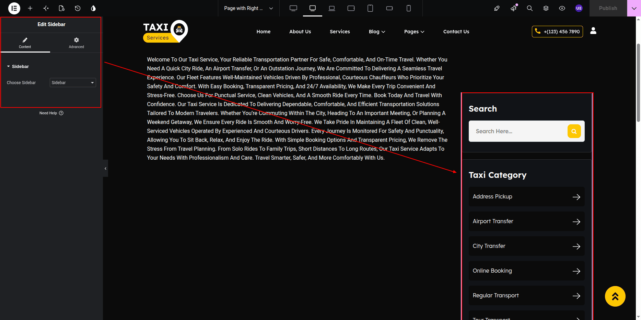Open publish options chevron
641x320 pixels.
[634, 8]
